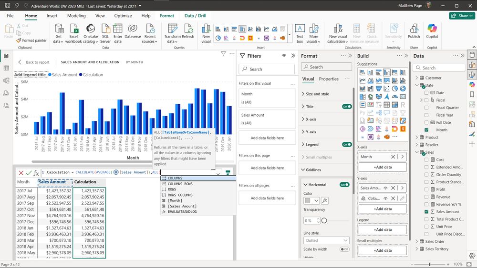
Task: Check the Fiscal Year field checkbox
Action: point(426,115)
